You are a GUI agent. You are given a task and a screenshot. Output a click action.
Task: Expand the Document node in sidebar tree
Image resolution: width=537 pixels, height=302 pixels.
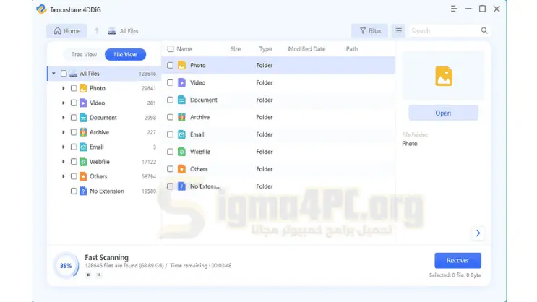point(64,118)
